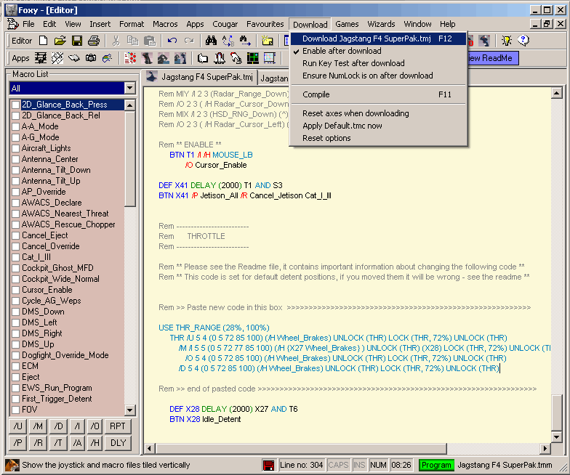This screenshot has width=570, height=475.
Task: Toggle Enable after download option
Action: click(342, 51)
